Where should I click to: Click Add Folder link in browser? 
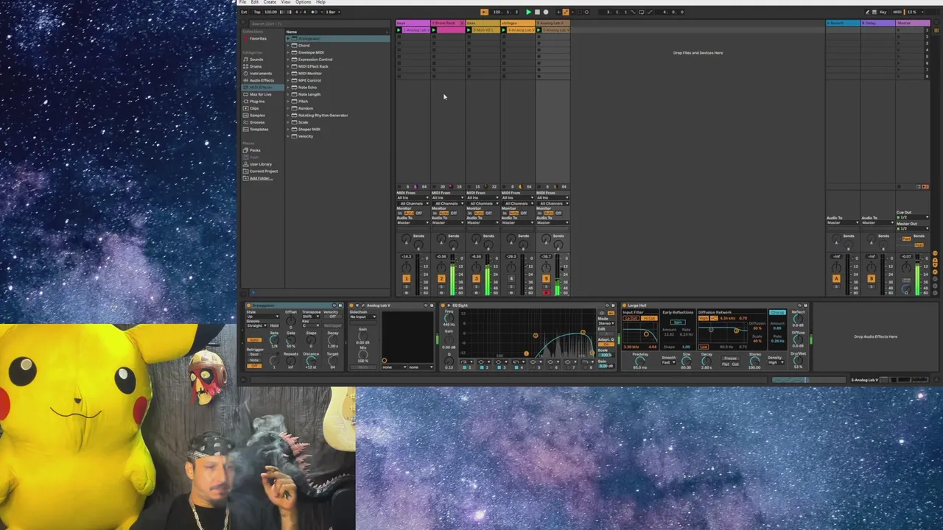tap(261, 178)
